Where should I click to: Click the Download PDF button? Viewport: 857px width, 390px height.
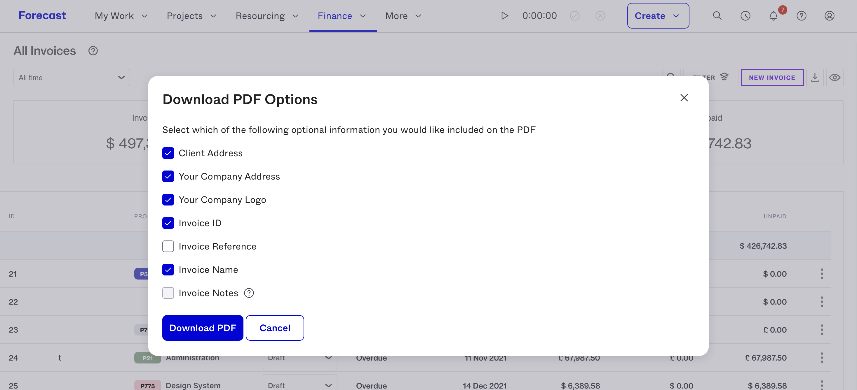203,328
